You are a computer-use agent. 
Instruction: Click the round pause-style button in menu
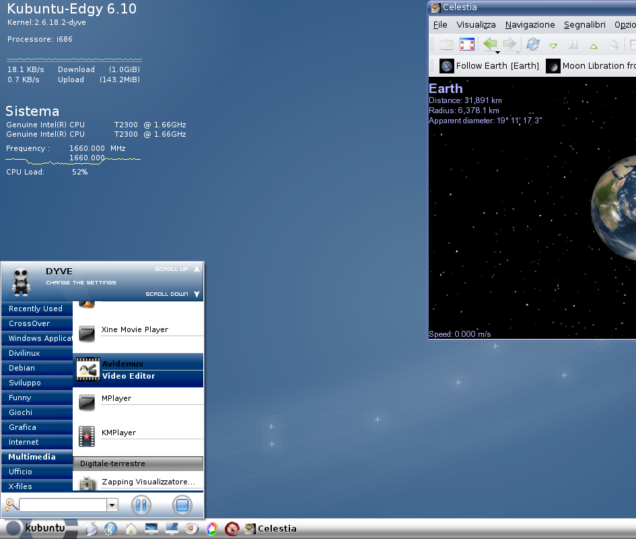point(141,505)
